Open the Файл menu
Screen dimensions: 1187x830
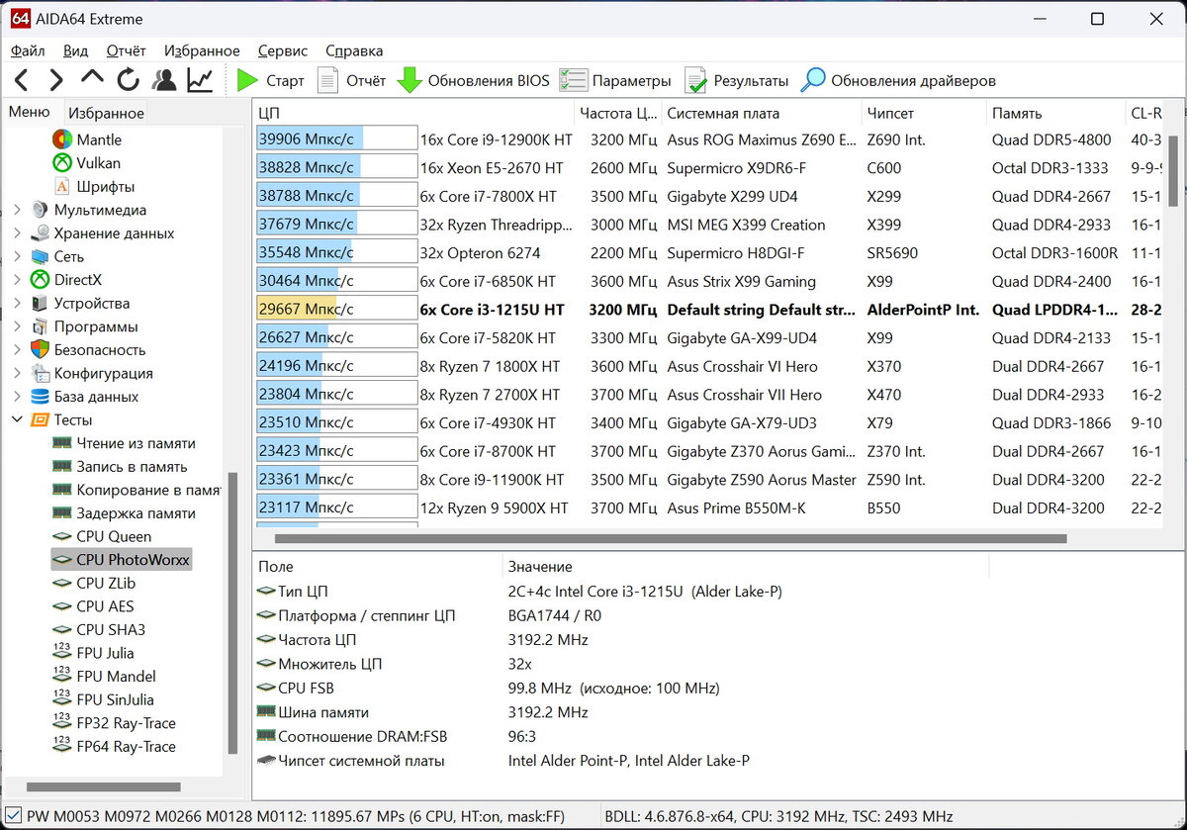point(28,50)
